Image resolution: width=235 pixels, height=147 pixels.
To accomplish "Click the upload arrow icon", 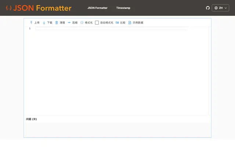I will point(31,23).
